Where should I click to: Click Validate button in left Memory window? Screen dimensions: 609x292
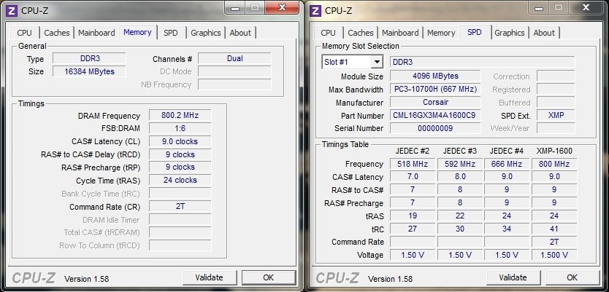210,277
